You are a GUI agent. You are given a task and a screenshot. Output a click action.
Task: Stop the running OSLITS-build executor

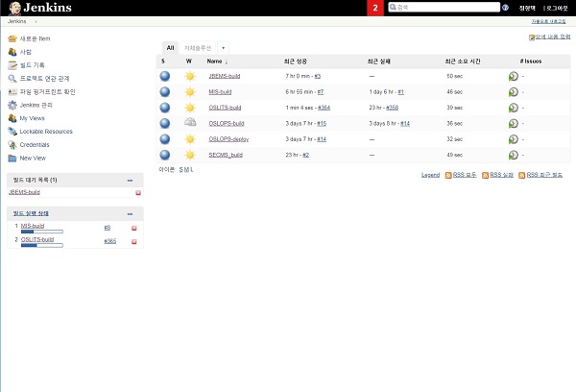click(x=134, y=241)
